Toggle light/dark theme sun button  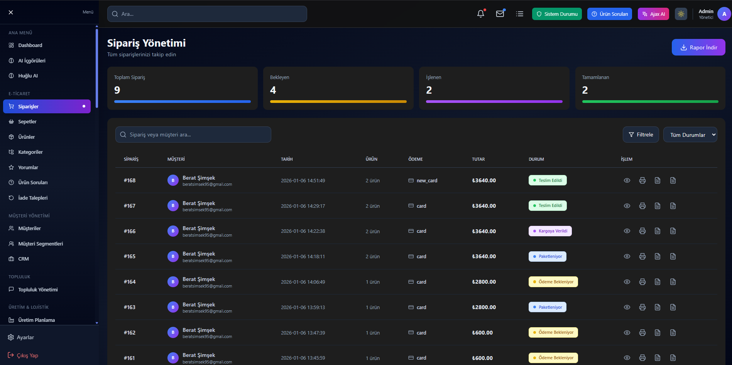coord(681,14)
